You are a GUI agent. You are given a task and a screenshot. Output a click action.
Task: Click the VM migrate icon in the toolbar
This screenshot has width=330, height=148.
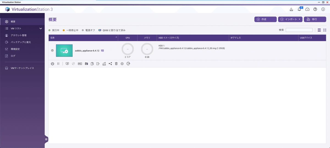pyautogui.click(x=104, y=64)
